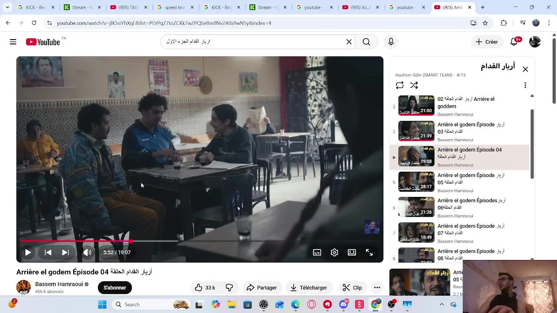This screenshot has width=557, height=313.
Task: Open the tab search dropdown arrow
Action: [7, 7]
